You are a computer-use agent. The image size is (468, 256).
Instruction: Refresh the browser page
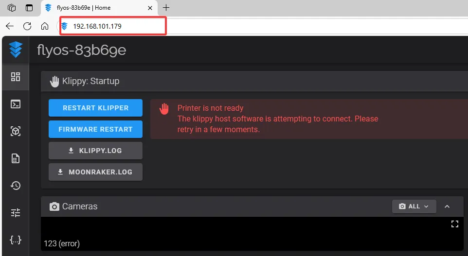(x=27, y=26)
